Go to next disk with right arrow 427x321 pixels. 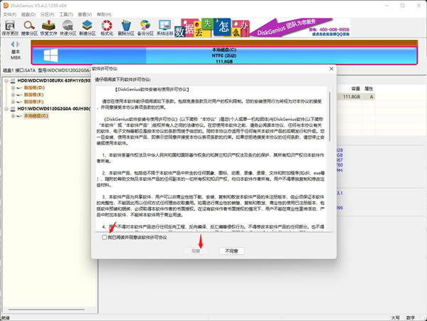(x=18, y=44)
